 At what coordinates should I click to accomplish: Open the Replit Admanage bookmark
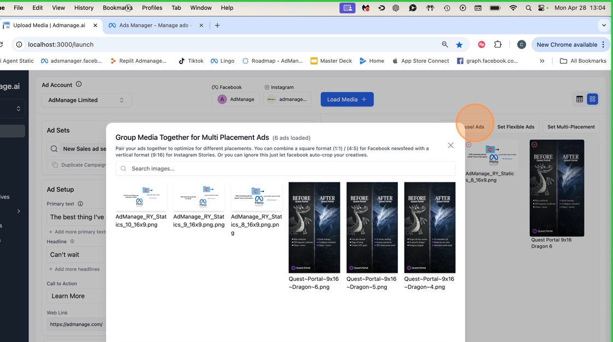click(x=138, y=61)
